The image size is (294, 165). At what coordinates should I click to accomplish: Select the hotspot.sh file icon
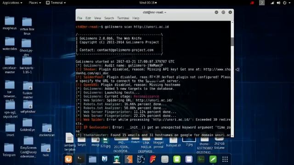(174, 142)
